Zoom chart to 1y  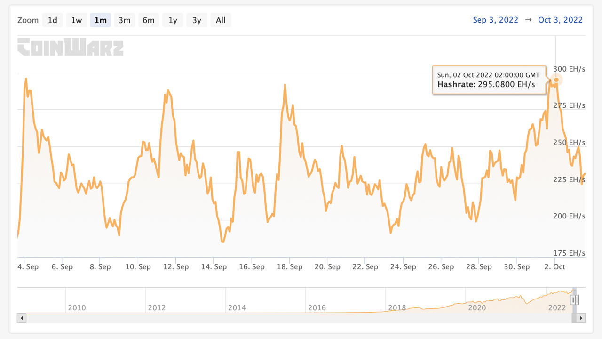click(x=173, y=20)
